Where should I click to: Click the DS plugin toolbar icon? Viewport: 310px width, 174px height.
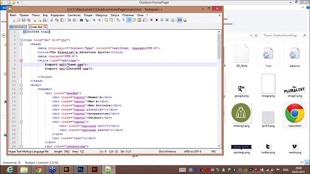coord(180,20)
